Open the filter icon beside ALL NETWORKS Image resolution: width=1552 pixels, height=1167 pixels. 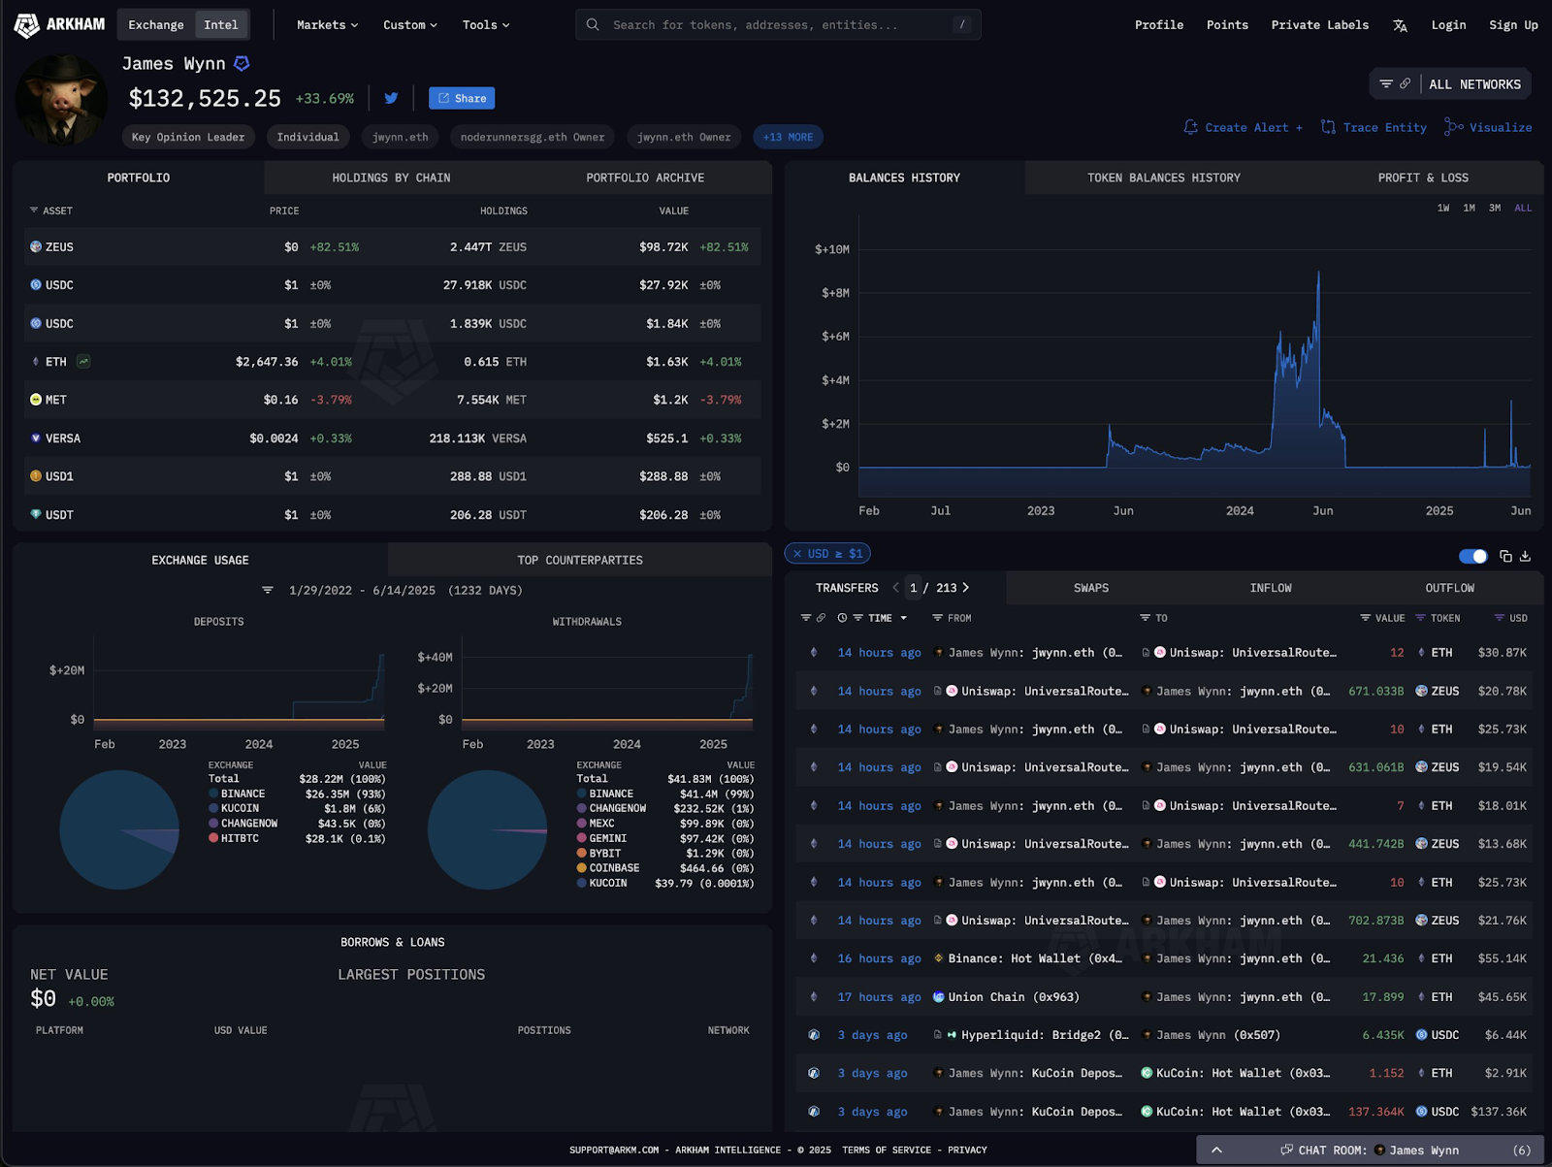pos(1386,83)
